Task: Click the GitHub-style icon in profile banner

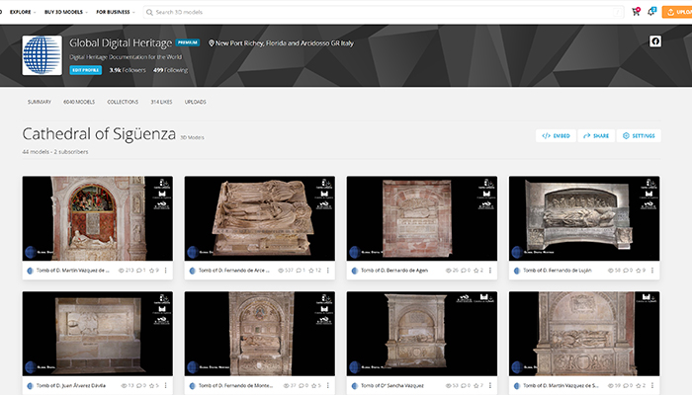Action: (x=654, y=41)
